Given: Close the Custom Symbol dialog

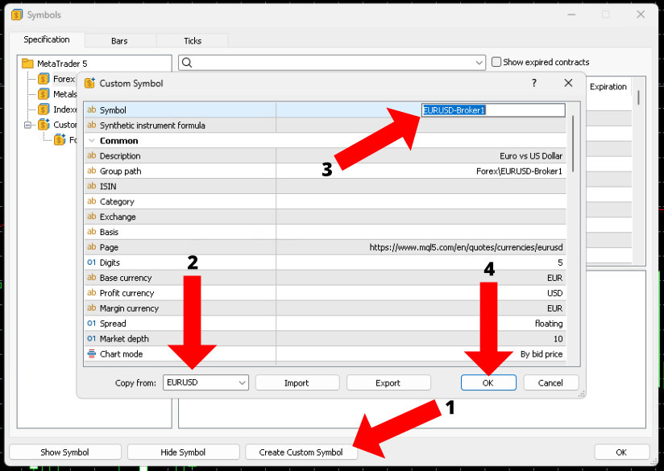Looking at the screenshot, I should click(x=568, y=83).
